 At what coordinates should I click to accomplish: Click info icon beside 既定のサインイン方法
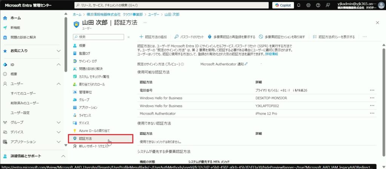pos(183,64)
